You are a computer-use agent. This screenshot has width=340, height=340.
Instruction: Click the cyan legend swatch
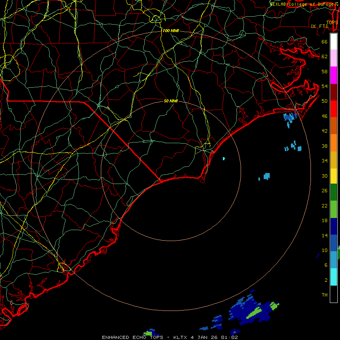coord(334,277)
